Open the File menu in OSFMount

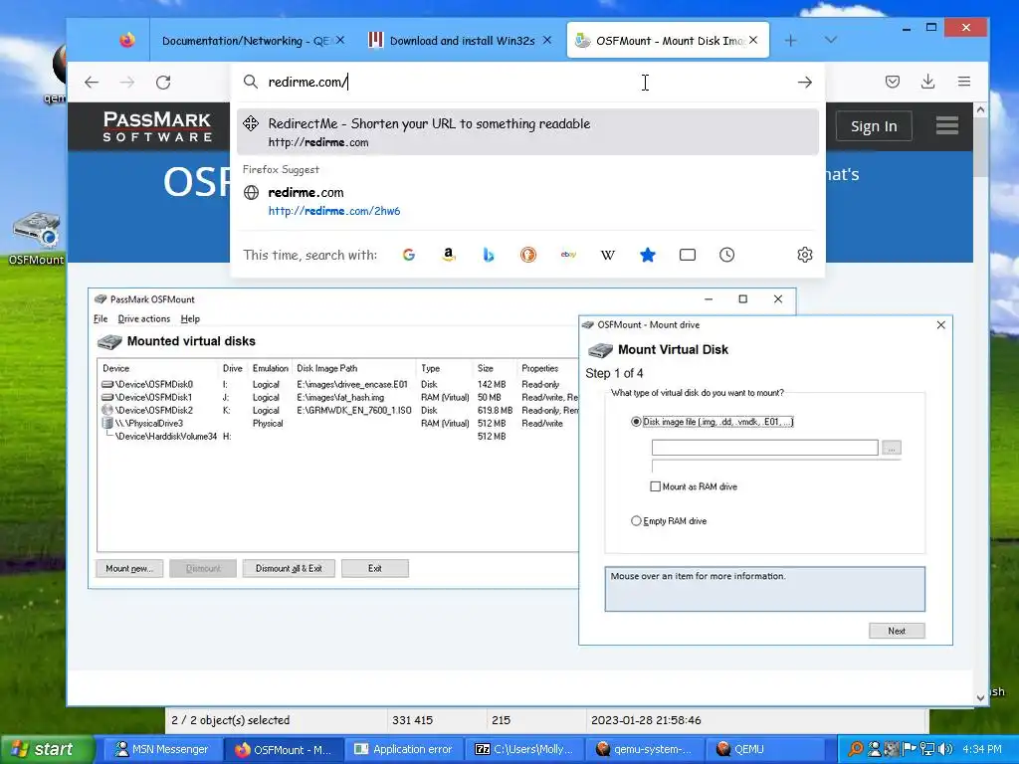pyautogui.click(x=101, y=319)
